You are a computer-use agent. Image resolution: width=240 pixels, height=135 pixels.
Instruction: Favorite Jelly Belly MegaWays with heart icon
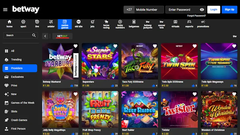click(x=76, y=94)
